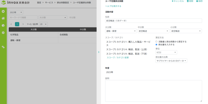
Task: Open the page size 20 dropdown
Action: click(43, 24)
